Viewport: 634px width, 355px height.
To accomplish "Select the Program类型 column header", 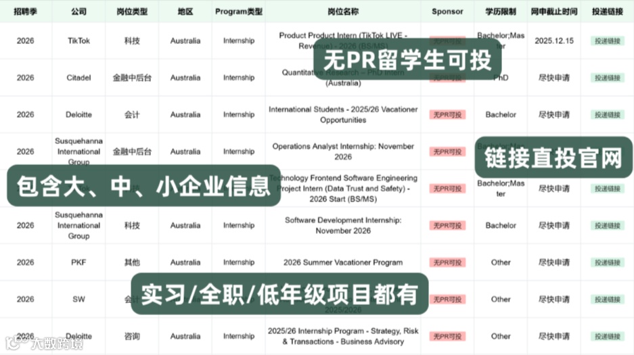I will 239,11.
